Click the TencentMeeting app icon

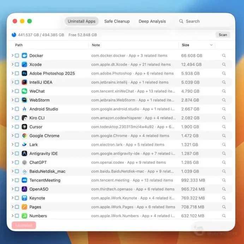[x=24, y=180]
